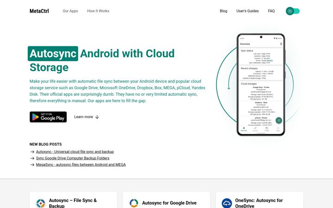333x208 pixels.
Task: Open 'Autosync - Universal cloud file sync and backup' post
Action: tap(75, 152)
